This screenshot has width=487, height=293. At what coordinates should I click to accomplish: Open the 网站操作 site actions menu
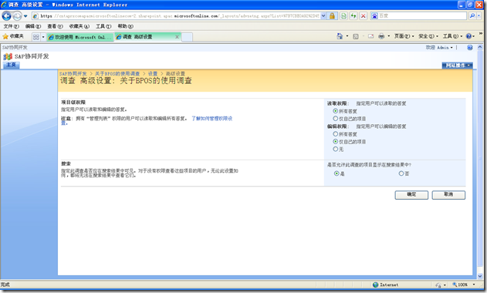click(457, 66)
